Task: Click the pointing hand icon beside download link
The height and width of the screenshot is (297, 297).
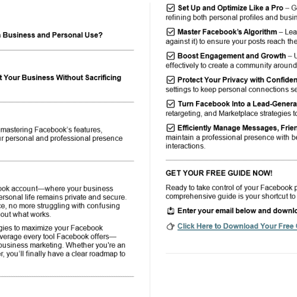Action: 170,226
